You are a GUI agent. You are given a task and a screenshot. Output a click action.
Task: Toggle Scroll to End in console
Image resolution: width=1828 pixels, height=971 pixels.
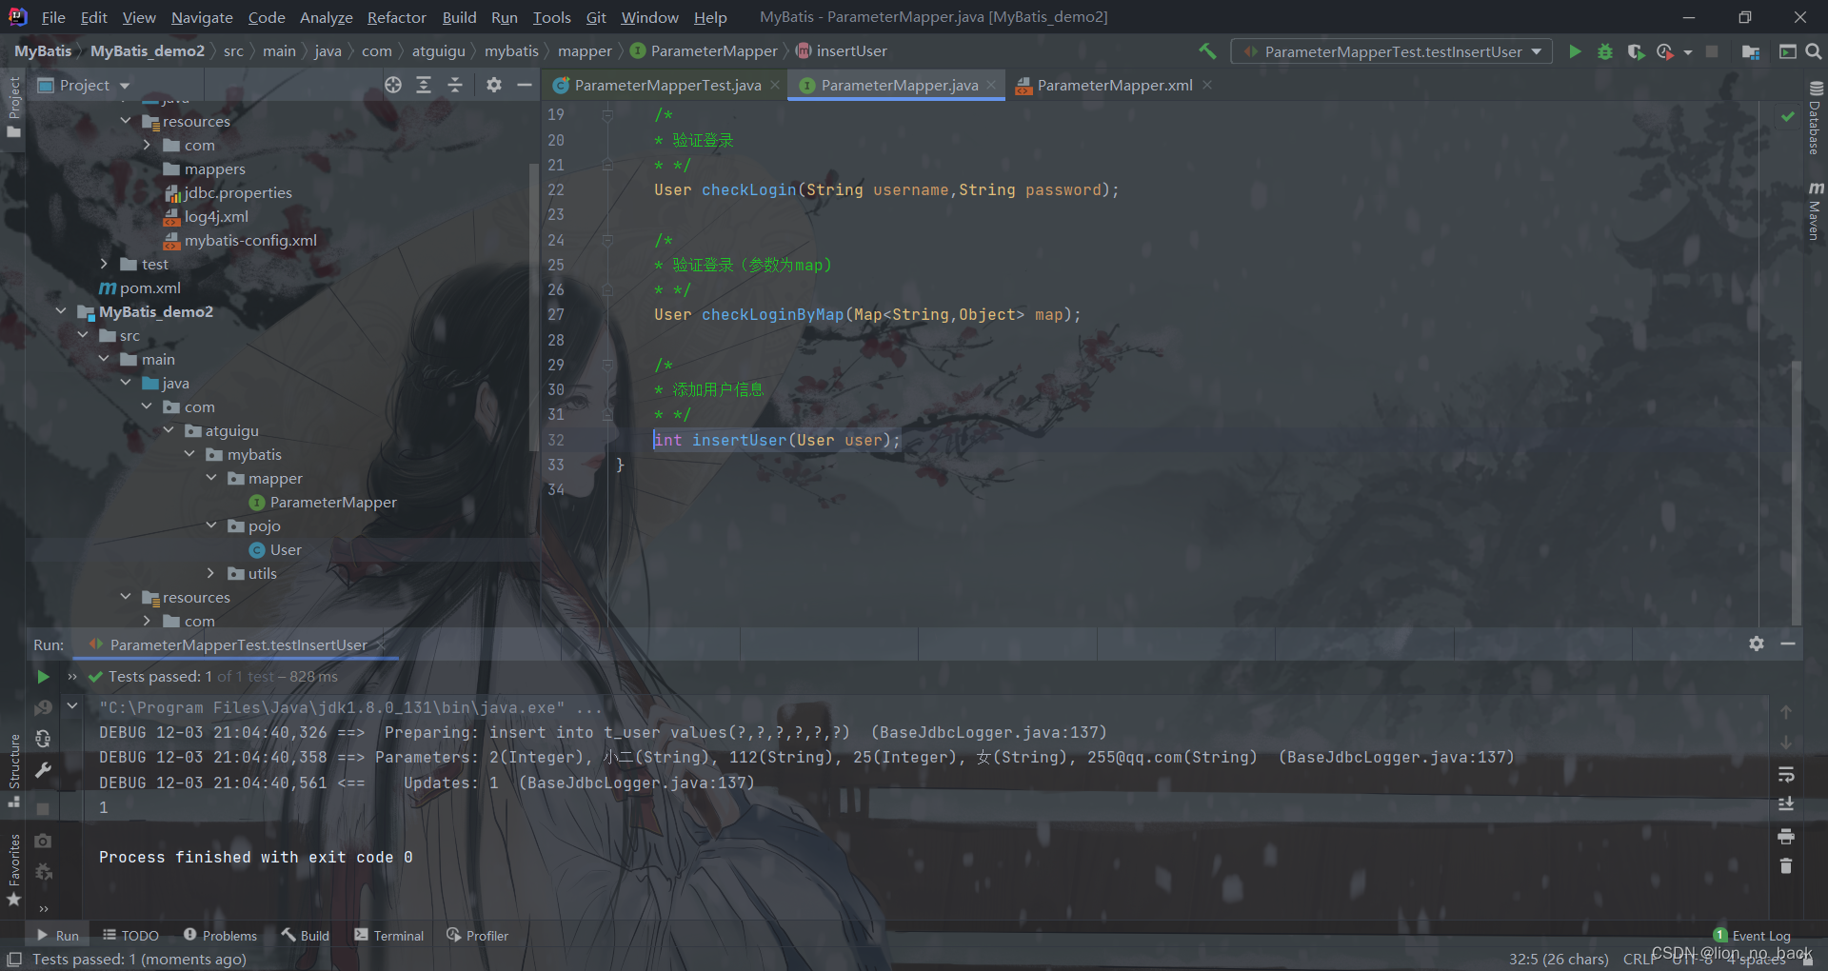pos(1786,804)
